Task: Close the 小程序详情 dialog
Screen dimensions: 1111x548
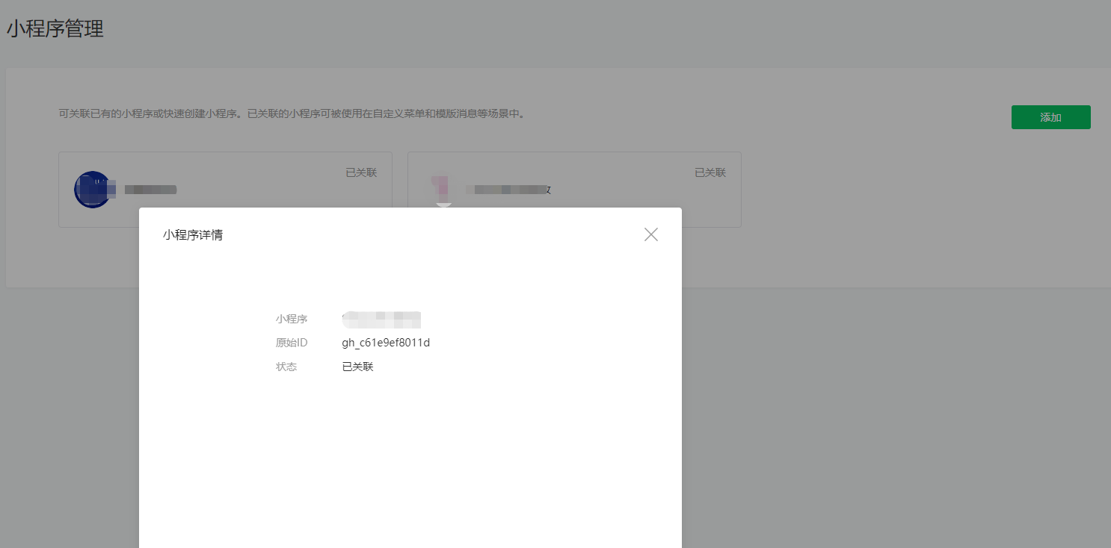Action: (x=651, y=234)
